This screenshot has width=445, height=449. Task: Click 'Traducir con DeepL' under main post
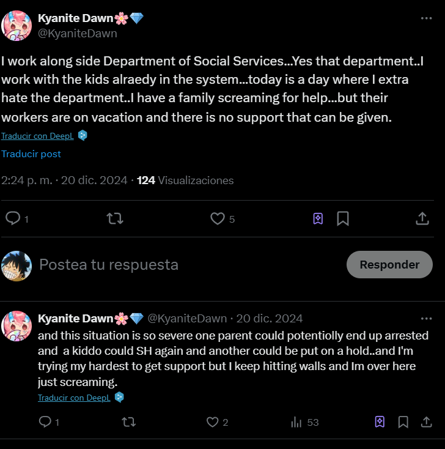[38, 136]
